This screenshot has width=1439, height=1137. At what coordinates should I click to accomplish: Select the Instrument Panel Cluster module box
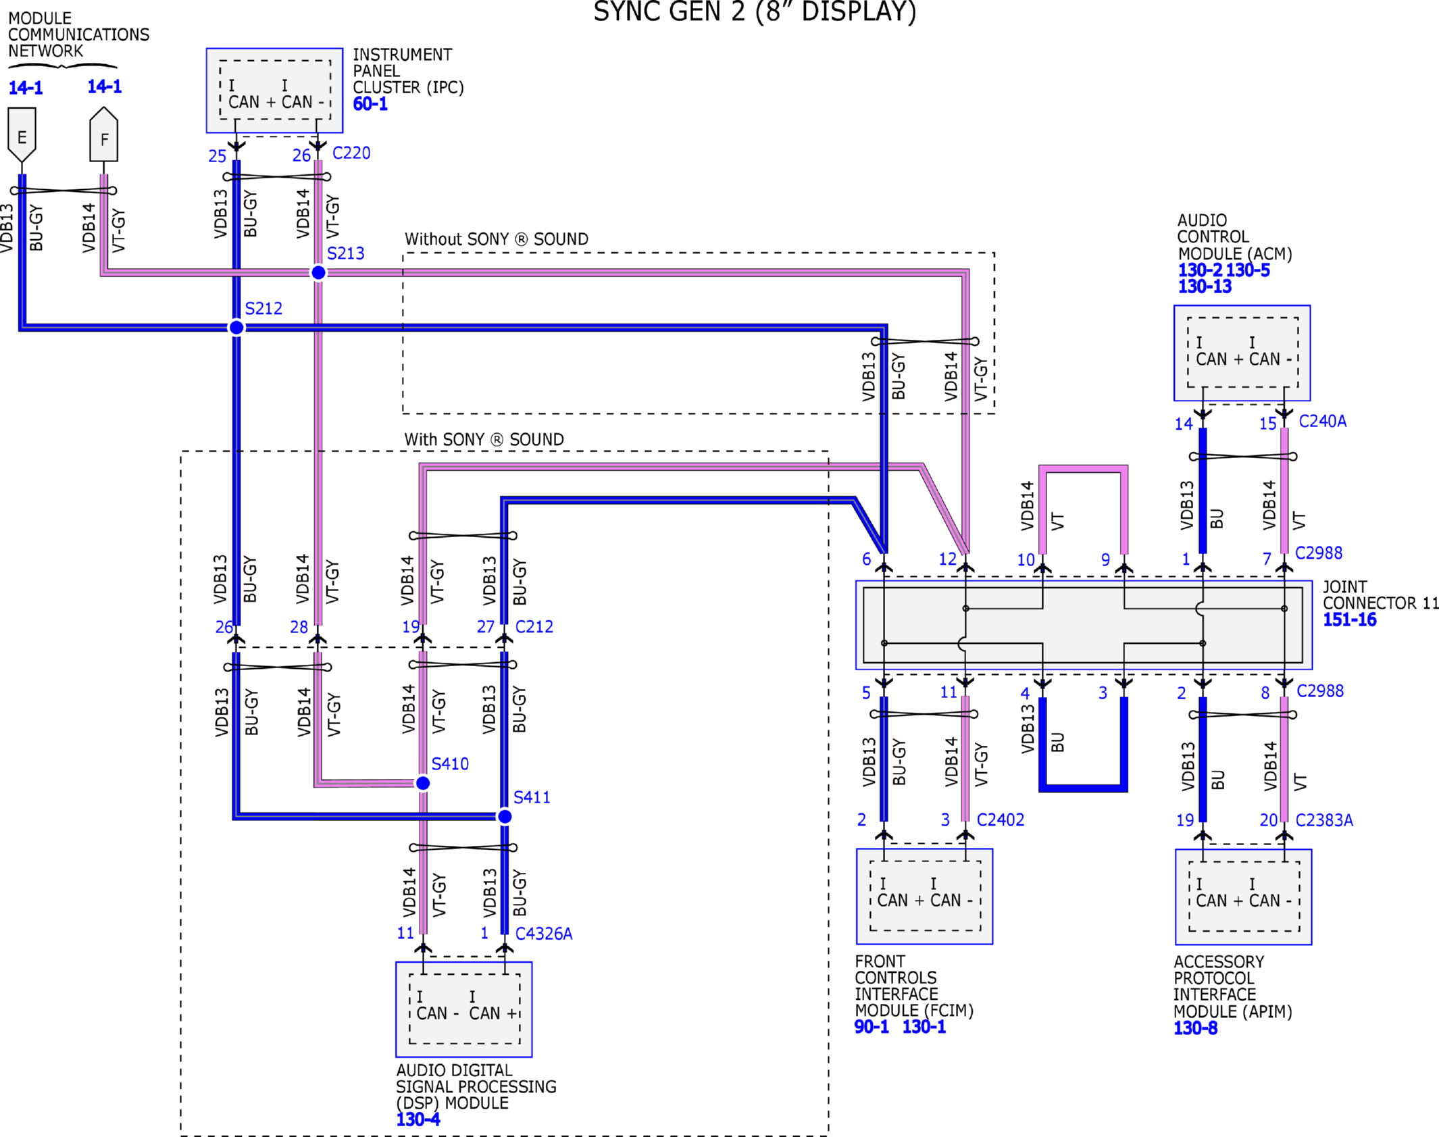(274, 90)
